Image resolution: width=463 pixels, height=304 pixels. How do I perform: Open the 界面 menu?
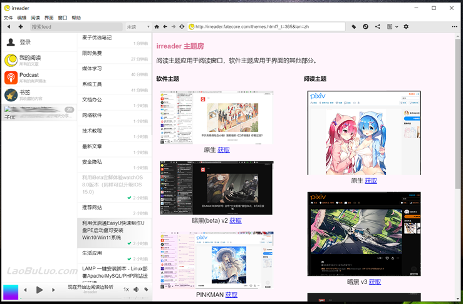pyautogui.click(x=49, y=18)
